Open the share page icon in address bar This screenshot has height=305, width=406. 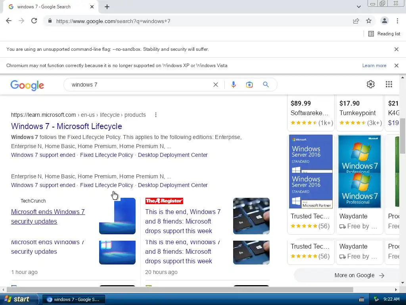tap(356, 21)
